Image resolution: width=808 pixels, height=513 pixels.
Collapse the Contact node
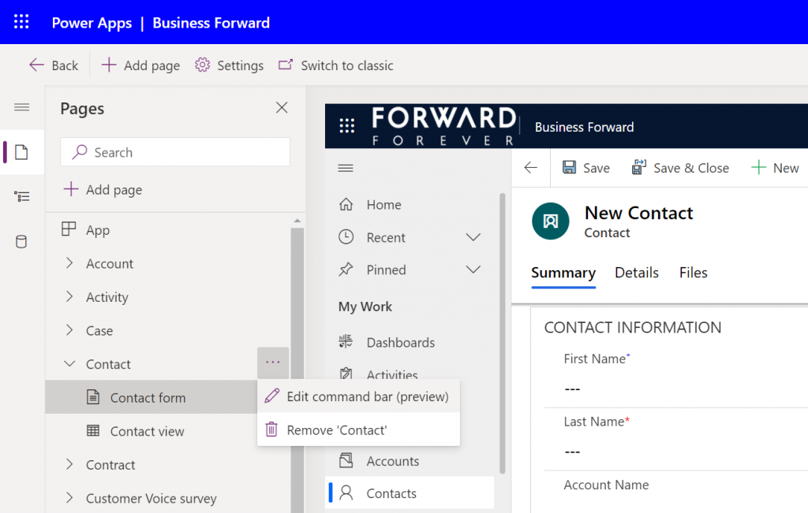point(69,364)
